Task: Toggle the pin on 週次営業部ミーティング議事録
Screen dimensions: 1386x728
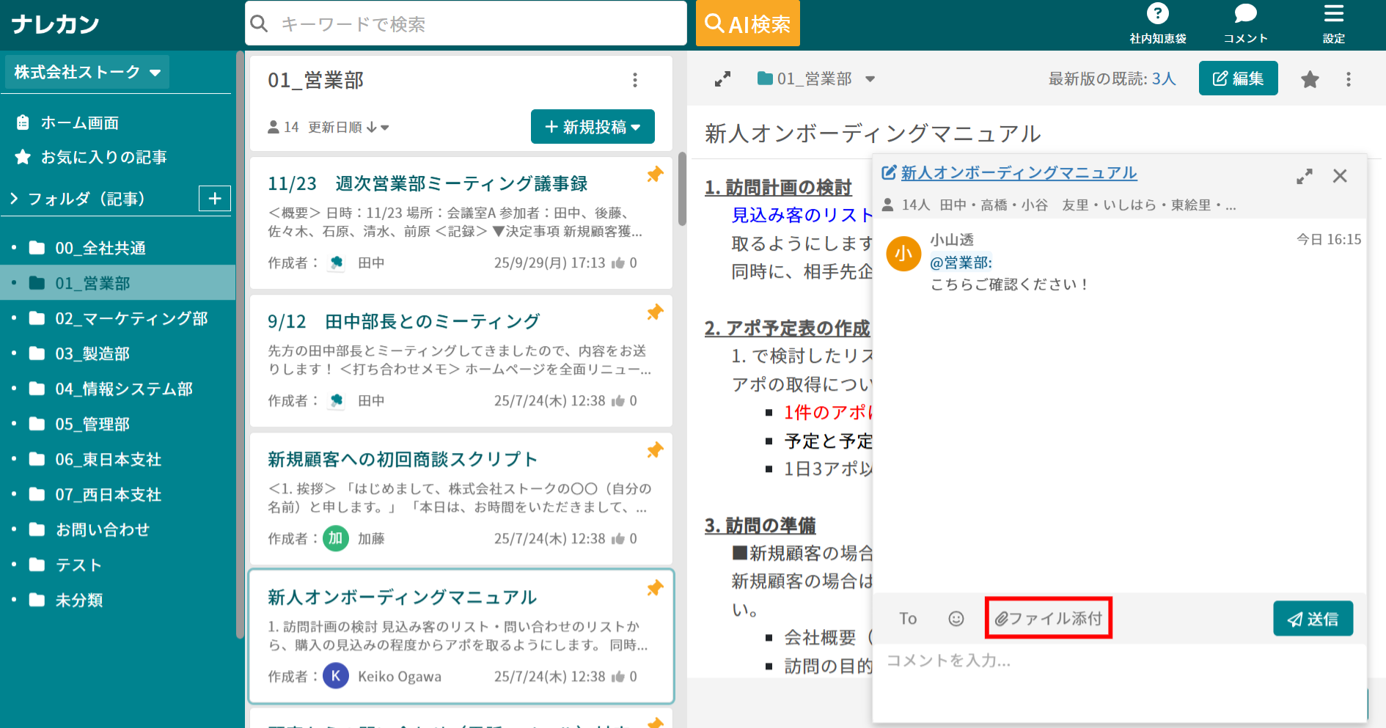Action: tap(655, 174)
